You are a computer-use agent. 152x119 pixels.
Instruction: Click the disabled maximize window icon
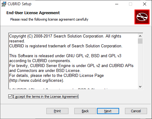(131, 4)
